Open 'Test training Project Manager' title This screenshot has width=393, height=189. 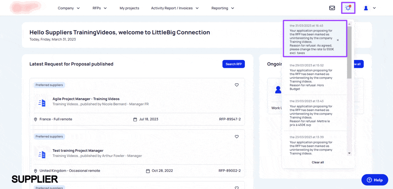pos(78,150)
